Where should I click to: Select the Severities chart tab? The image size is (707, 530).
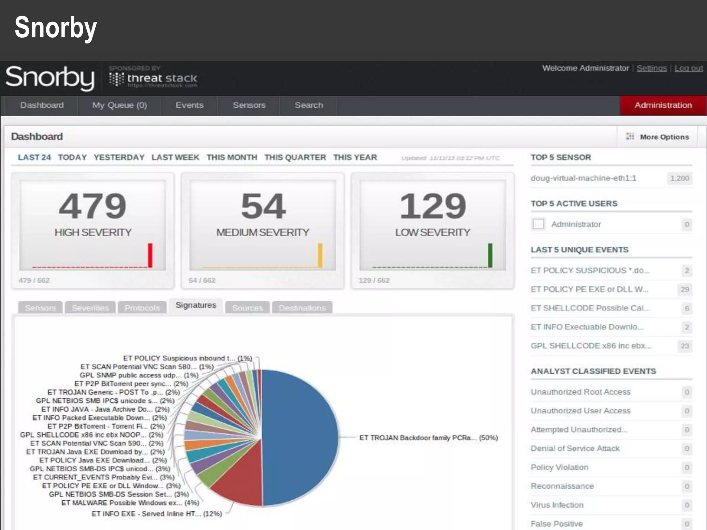coord(90,307)
